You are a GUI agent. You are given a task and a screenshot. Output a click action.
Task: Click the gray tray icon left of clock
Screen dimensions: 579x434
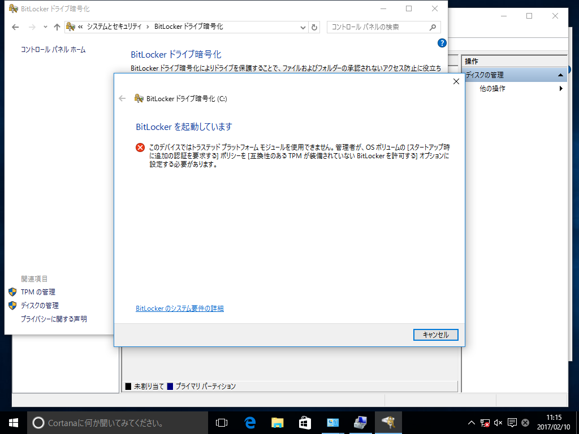click(x=525, y=423)
